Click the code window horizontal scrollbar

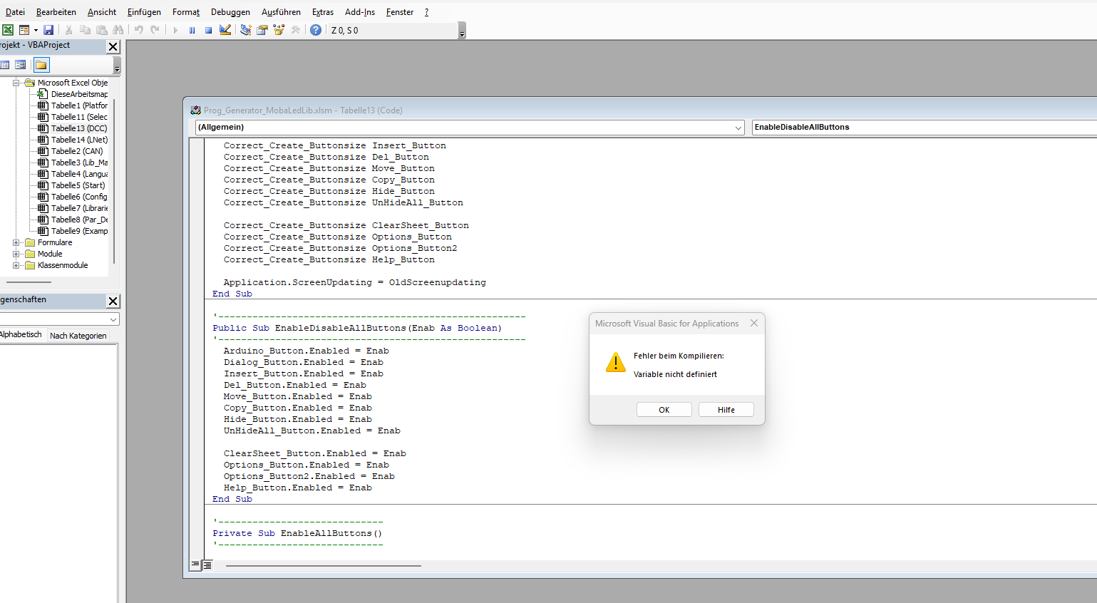pyautogui.click(x=323, y=566)
